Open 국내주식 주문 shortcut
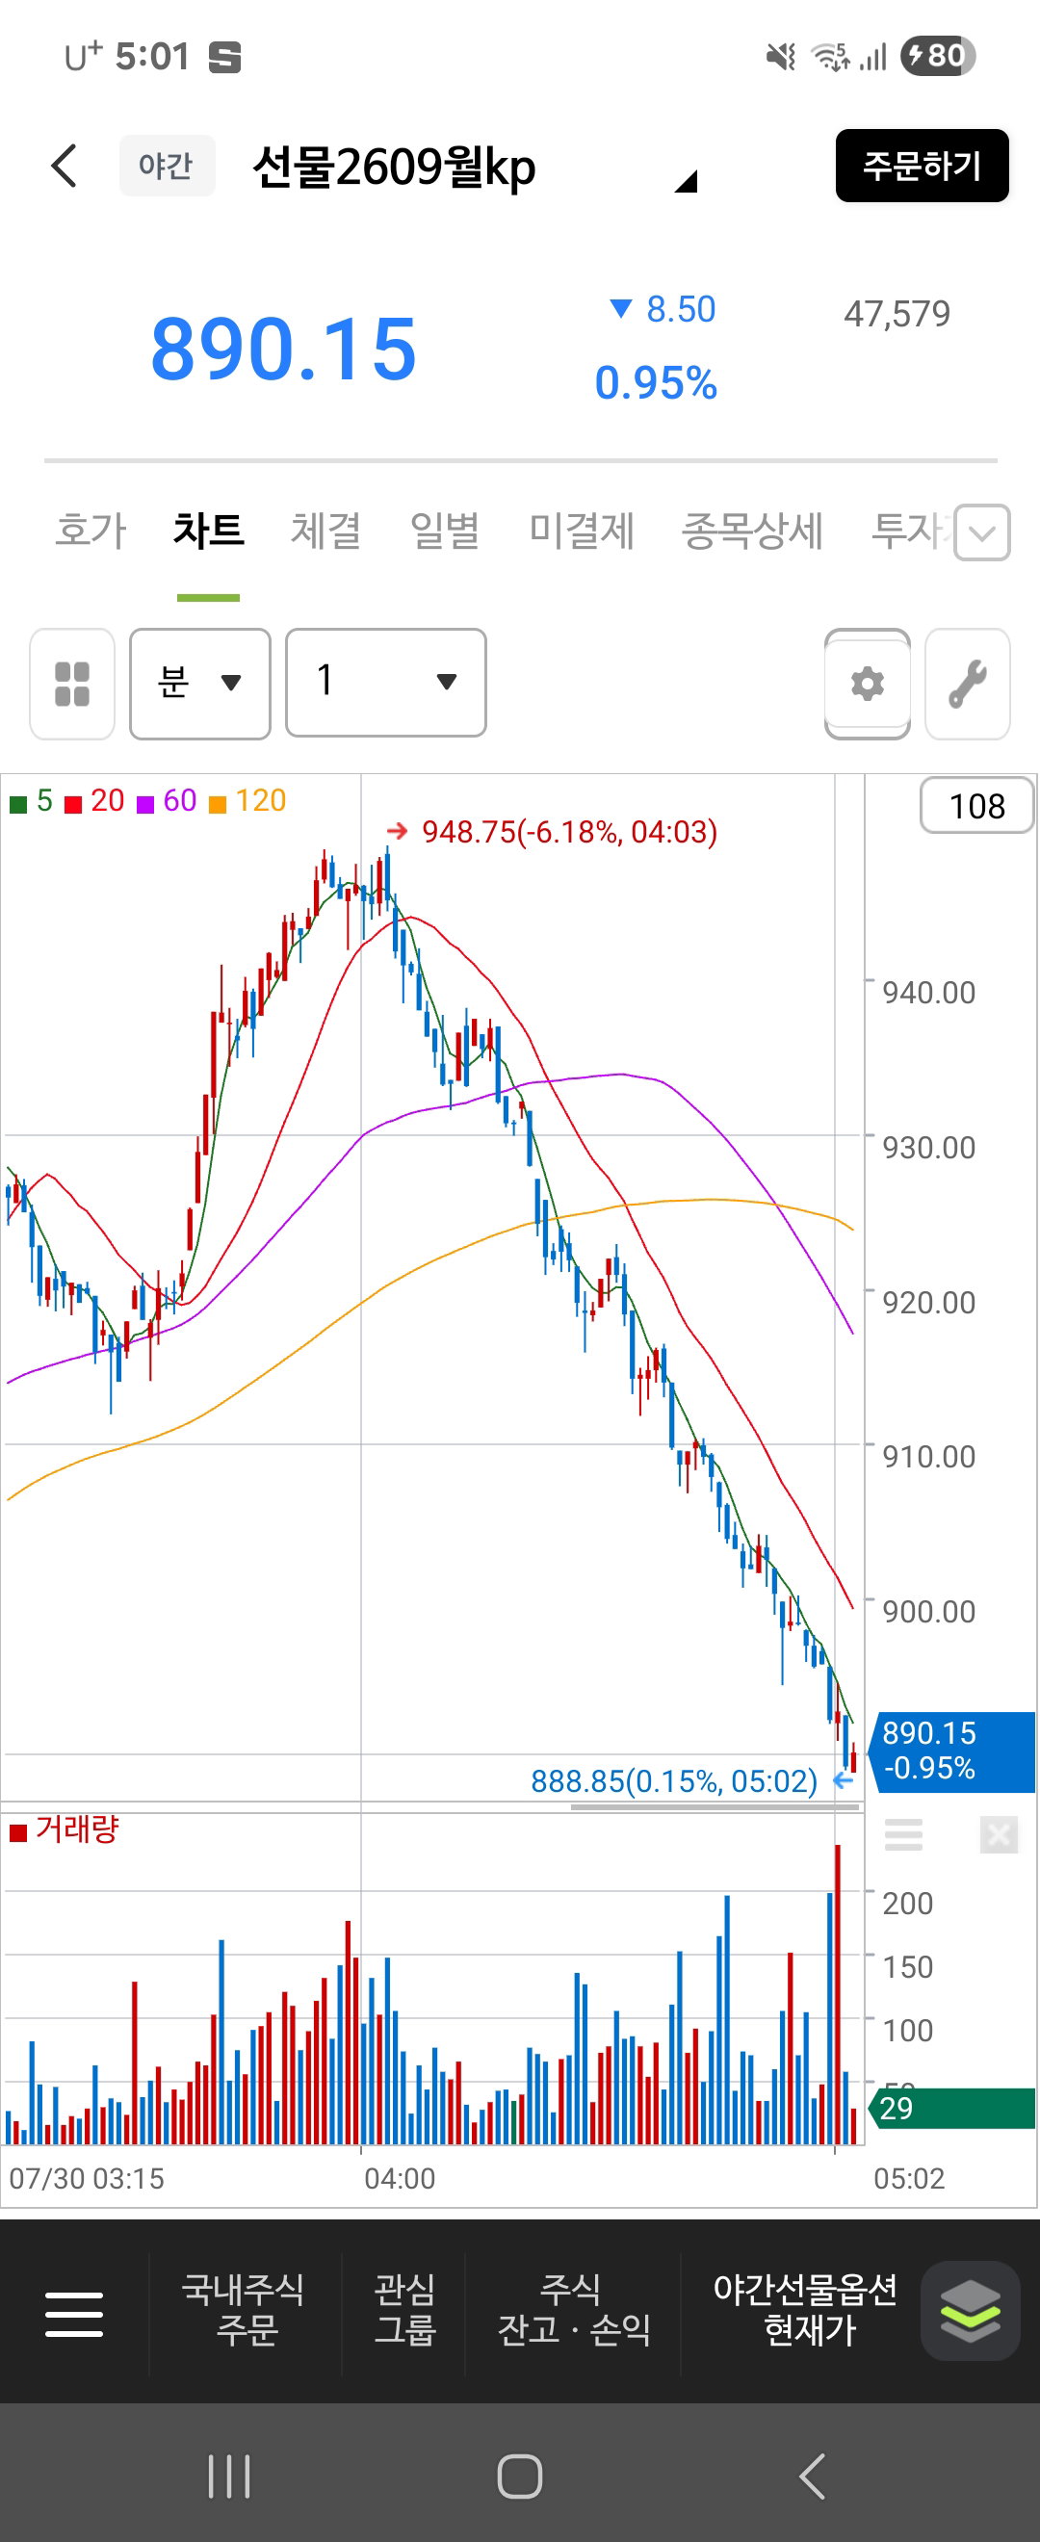 pyautogui.click(x=244, y=2310)
